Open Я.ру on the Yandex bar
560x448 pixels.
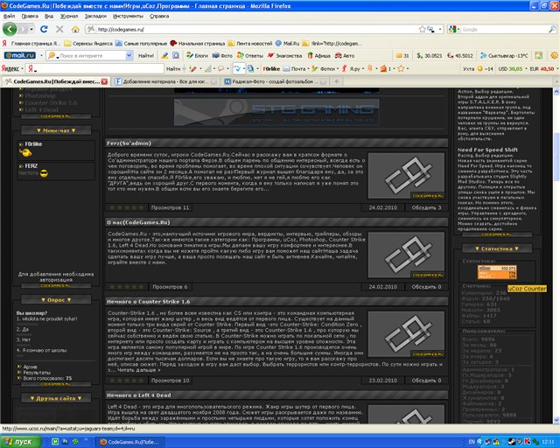click(x=352, y=68)
